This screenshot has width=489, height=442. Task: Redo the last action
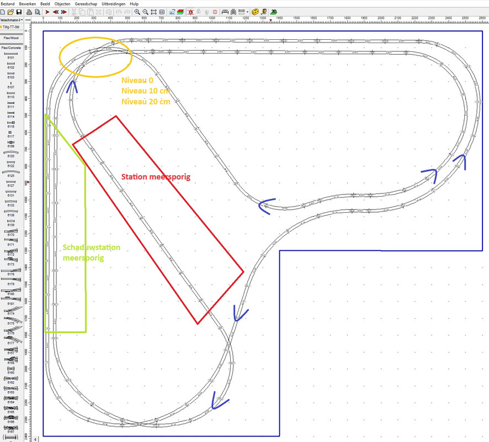(x=127, y=12)
